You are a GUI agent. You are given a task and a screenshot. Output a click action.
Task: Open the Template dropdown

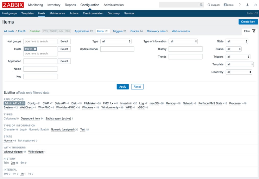(x=240, y=64)
